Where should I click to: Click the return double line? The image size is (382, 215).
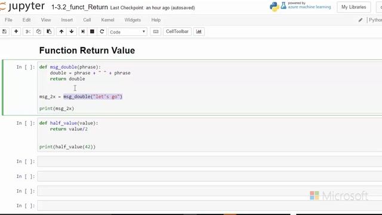pos(67,79)
